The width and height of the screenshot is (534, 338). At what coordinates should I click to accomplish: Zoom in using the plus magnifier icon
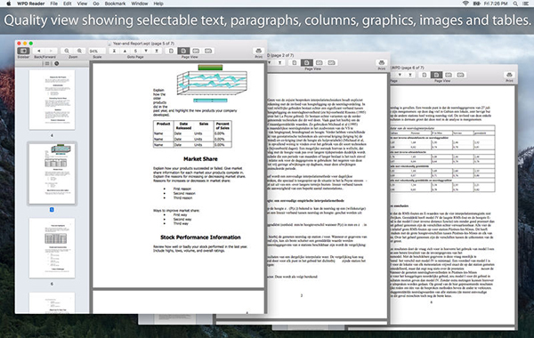tap(79, 51)
